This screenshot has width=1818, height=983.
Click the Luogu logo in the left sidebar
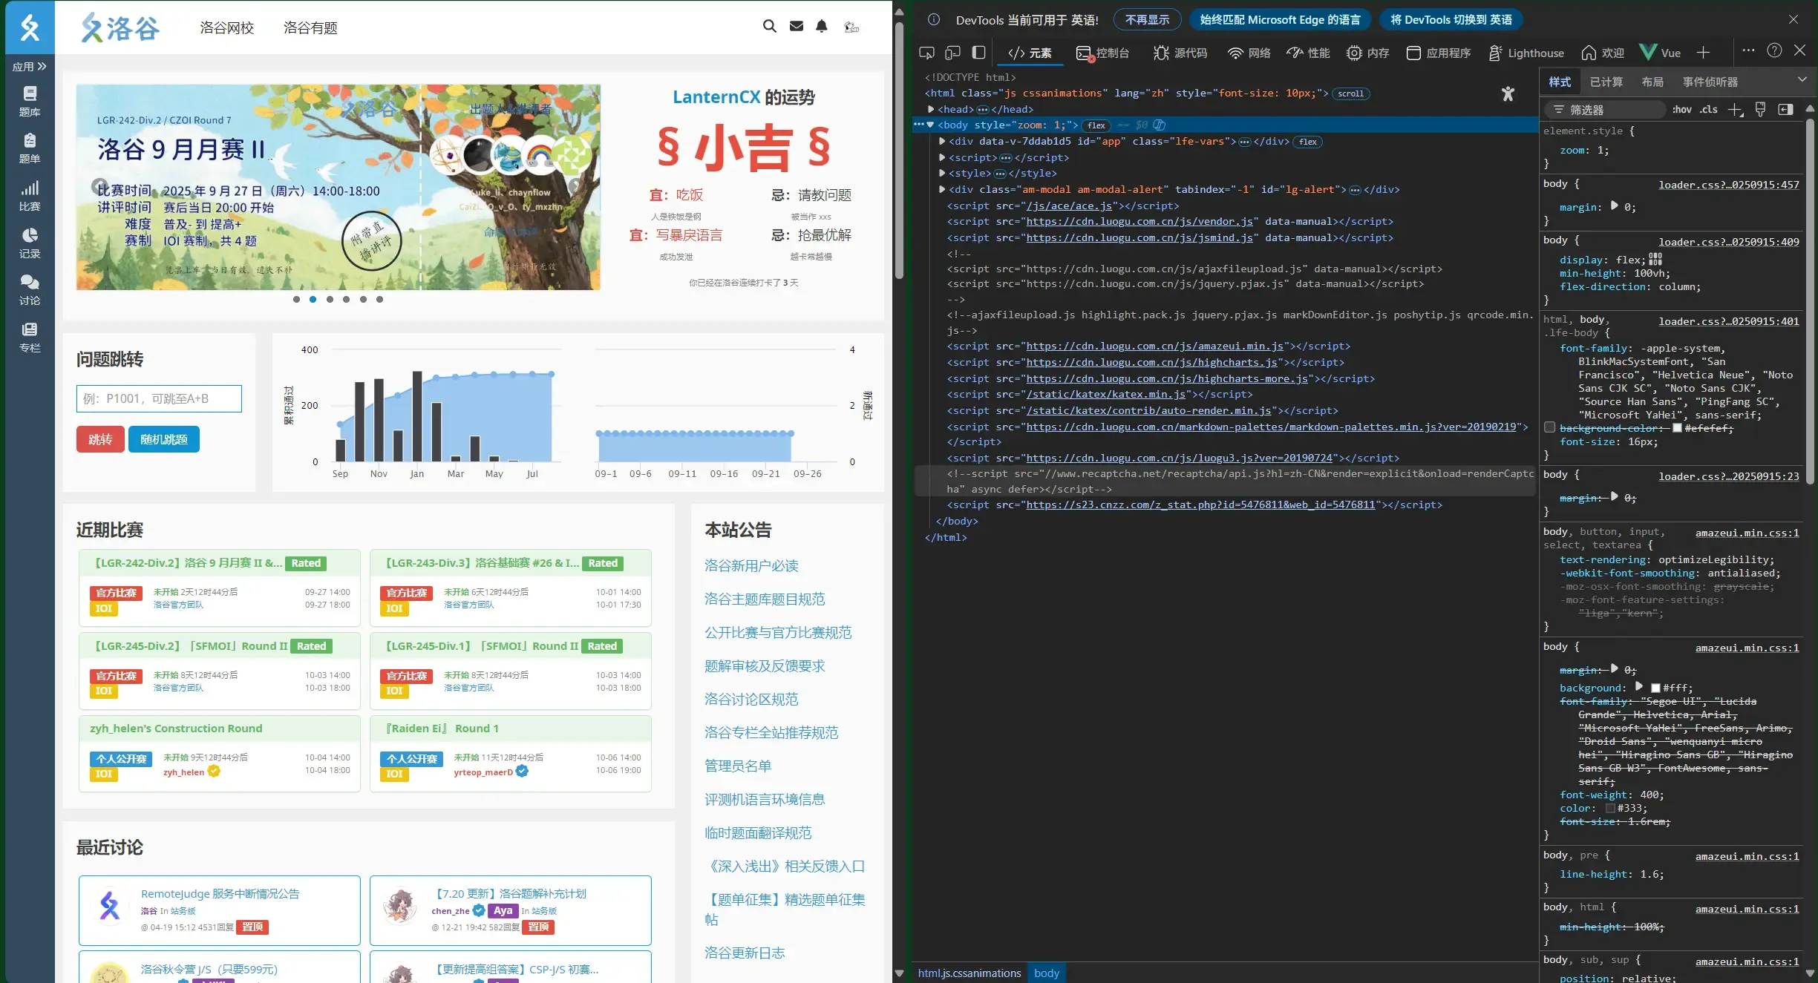(x=30, y=27)
